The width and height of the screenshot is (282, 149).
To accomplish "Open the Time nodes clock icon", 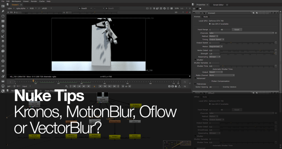I will click(3, 16).
